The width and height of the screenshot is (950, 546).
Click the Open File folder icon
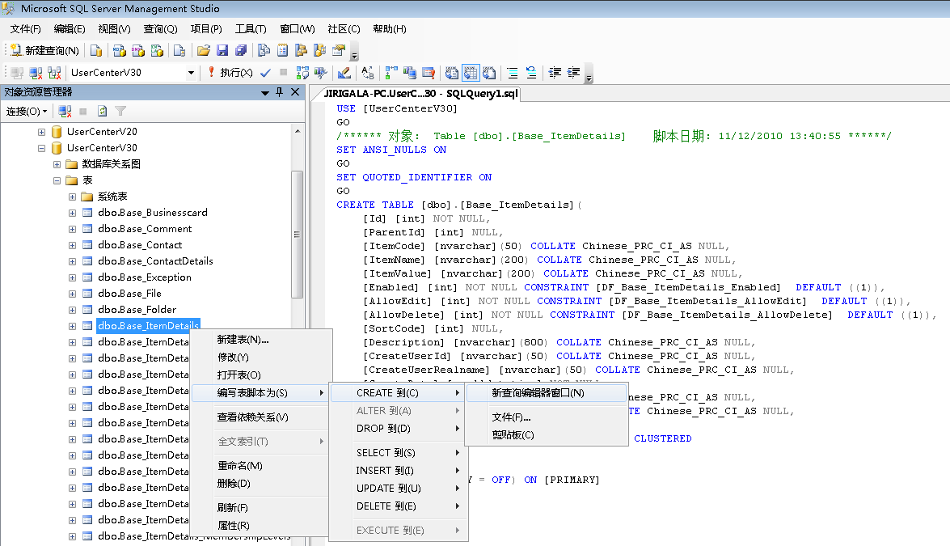pyautogui.click(x=204, y=50)
